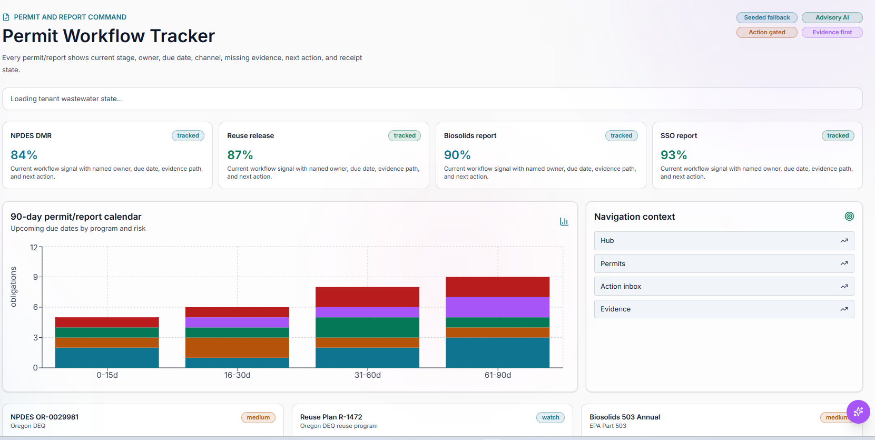The image size is (875, 440).
Task: Click the purple segment of 61-90d bar
Action: point(498,307)
